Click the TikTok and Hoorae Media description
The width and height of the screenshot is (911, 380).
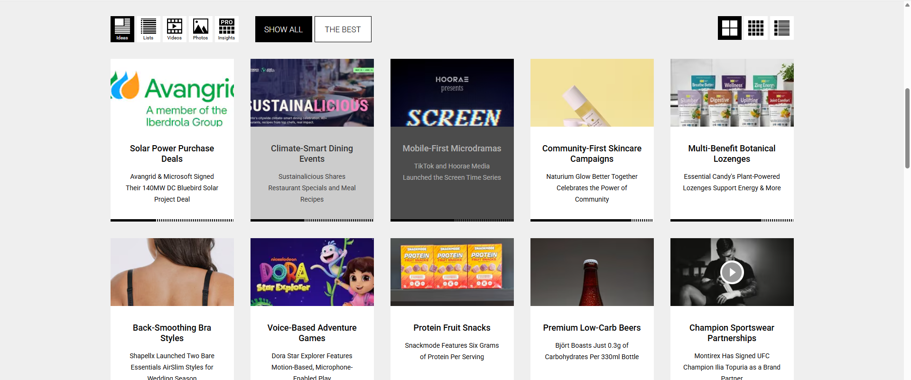click(452, 172)
